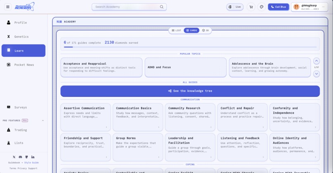Toggle the Live indicator
Image resolution: width=333 pixels, height=173 pixels.
(x=235, y=7)
